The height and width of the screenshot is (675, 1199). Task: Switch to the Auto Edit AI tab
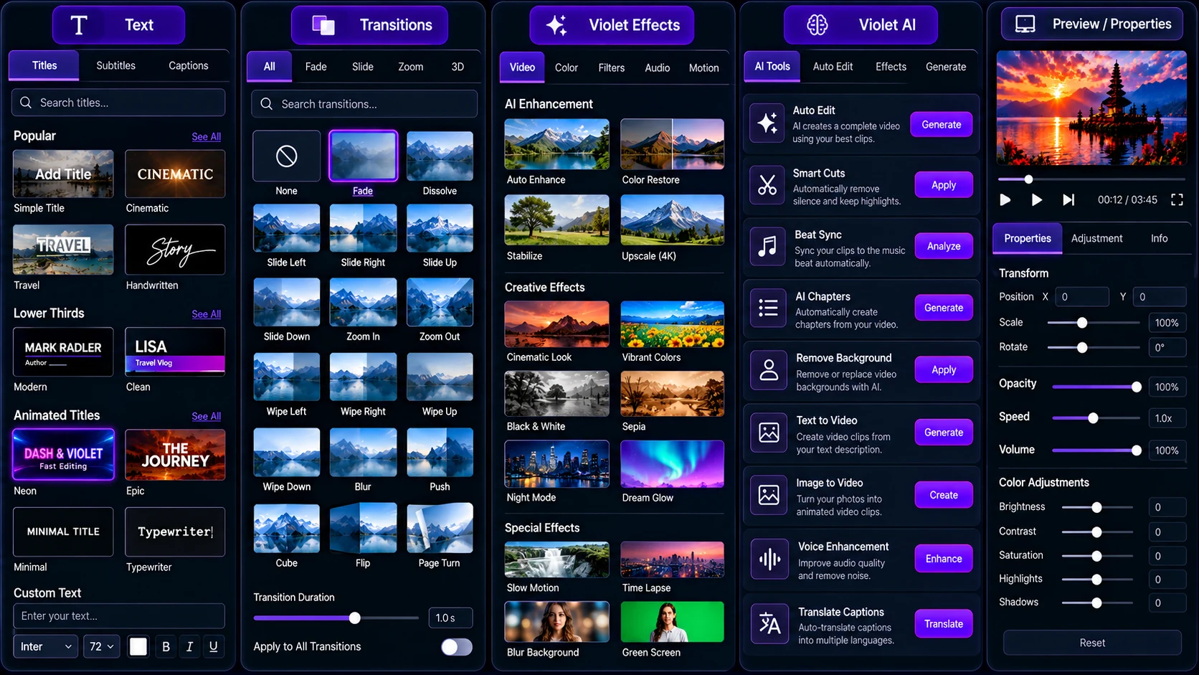click(833, 66)
